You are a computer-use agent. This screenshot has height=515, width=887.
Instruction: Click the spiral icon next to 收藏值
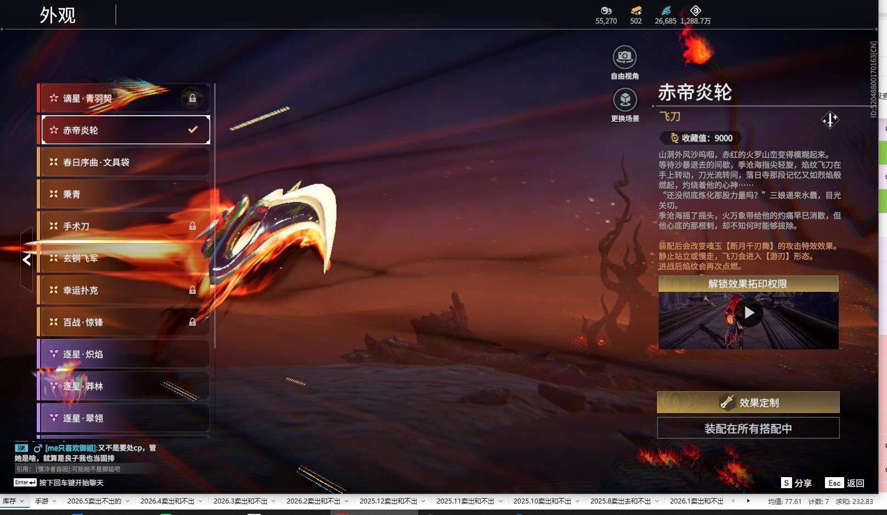tap(675, 138)
